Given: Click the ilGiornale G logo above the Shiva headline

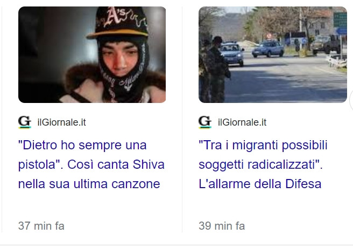Looking at the screenshot, I should pyautogui.click(x=25, y=122).
